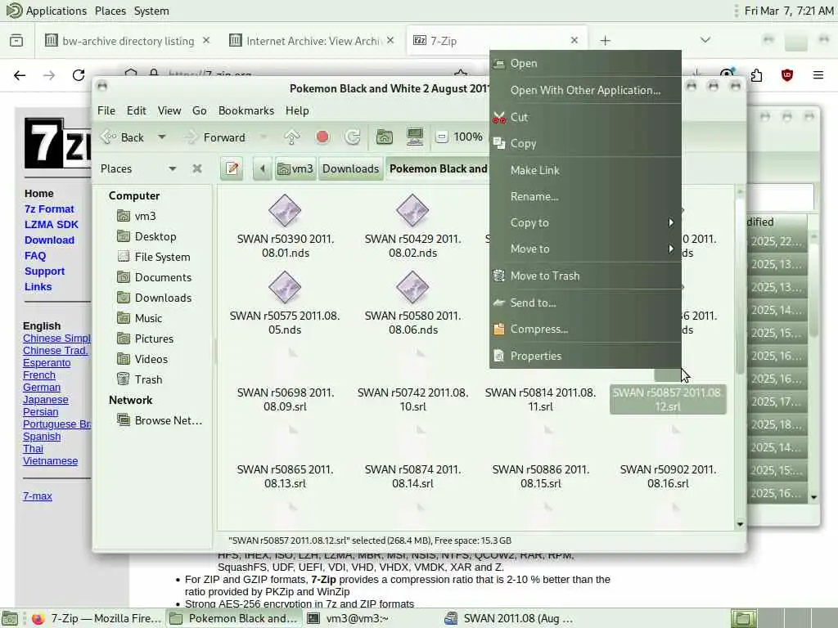Click the Computer toolbar icon
Viewport: 838px width, 628px height.
415,137
